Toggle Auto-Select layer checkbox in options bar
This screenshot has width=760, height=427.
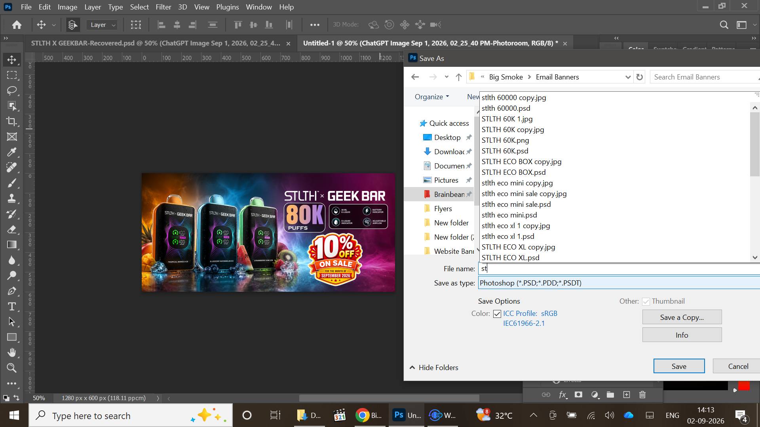click(72, 25)
